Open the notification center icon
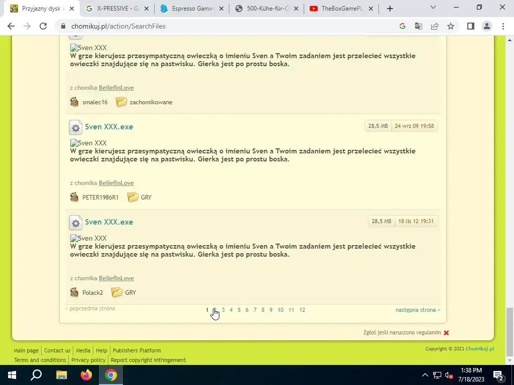Viewport: 514px width, 385px height. click(498, 375)
